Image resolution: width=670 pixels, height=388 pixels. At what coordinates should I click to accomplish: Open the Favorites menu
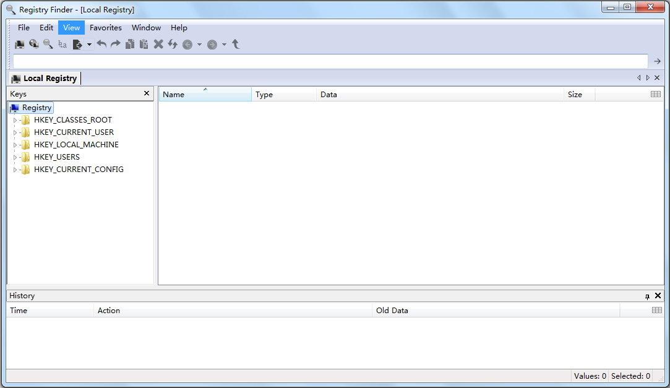(x=106, y=28)
